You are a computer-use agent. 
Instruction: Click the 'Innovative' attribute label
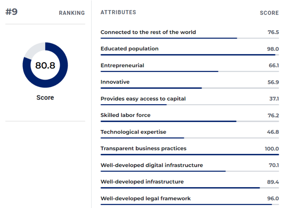pos(115,82)
